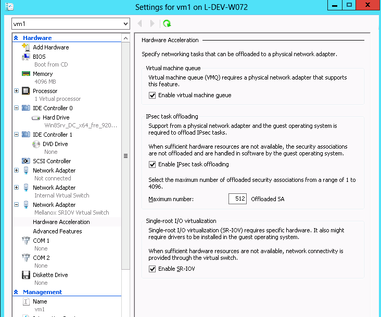Click the Memory module icon

[26, 74]
